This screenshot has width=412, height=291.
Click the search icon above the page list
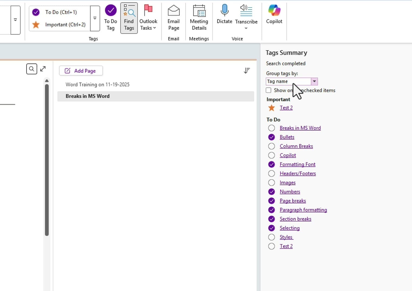click(x=32, y=69)
